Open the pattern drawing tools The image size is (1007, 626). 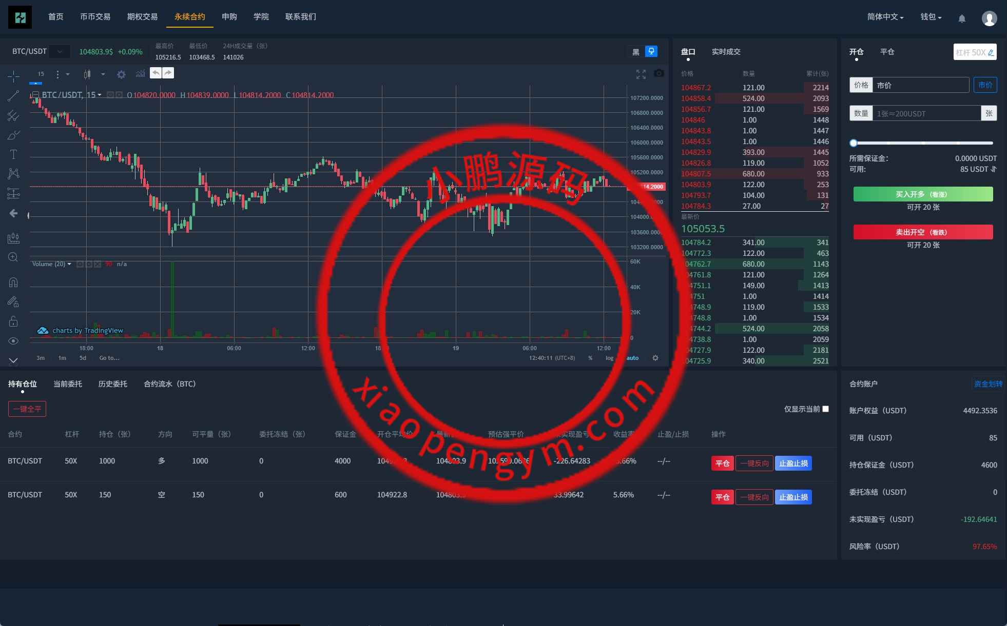click(x=13, y=174)
